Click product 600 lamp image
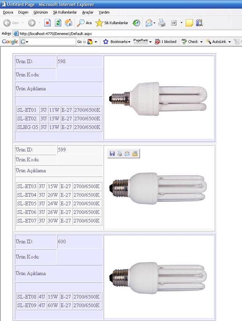This screenshot has height=321, width=242. 158,277
